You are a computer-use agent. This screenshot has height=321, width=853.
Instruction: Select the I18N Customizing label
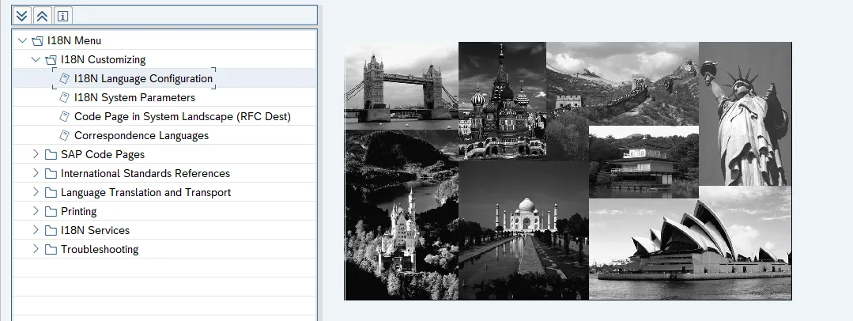[x=104, y=60]
